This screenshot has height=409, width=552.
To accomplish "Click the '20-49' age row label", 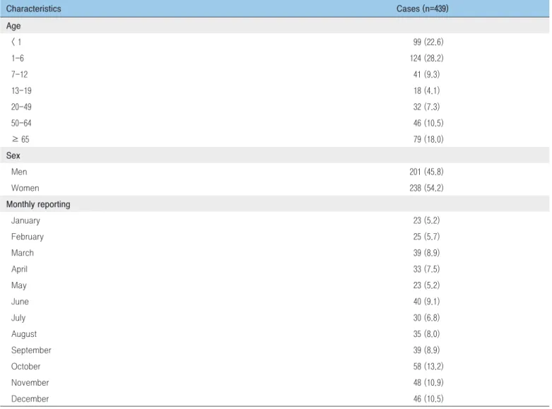I will (21, 107).
